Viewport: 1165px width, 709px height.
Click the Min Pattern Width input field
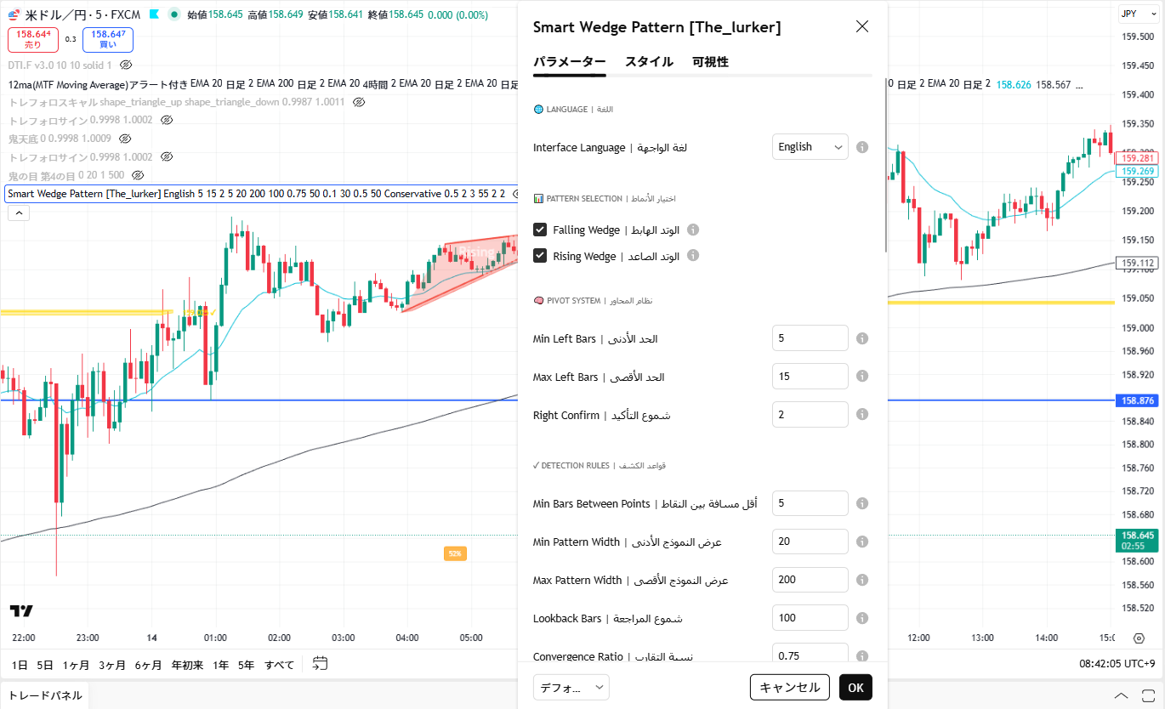point(810,542)
